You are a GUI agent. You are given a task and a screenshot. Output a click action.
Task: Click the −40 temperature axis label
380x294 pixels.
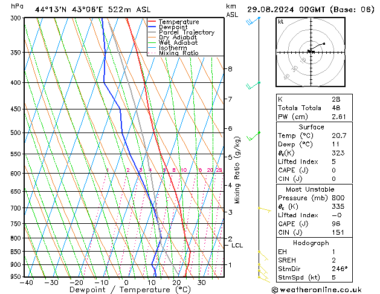(x=26, y=283)
